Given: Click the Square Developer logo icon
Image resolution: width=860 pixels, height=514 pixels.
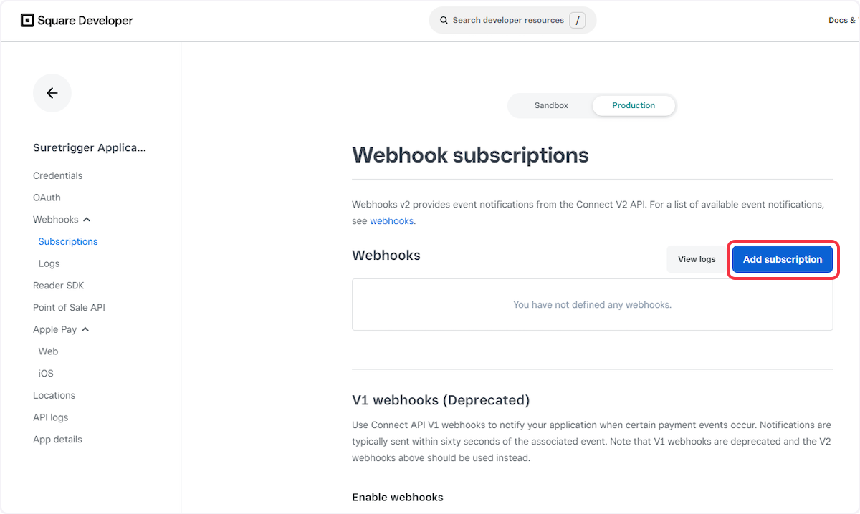Looking at the screenshot, I should (x=27, y=20).
